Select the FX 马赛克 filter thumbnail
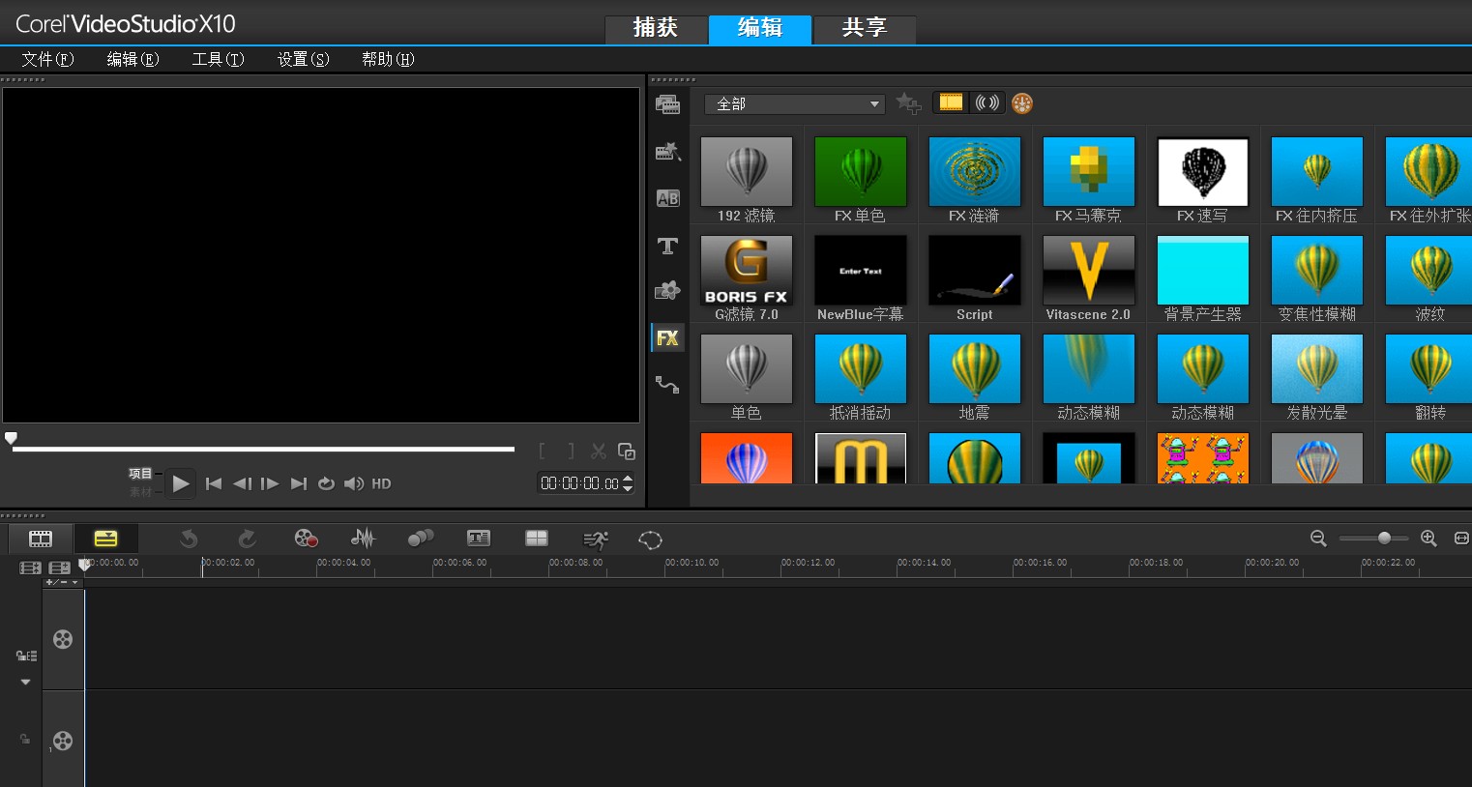Viewport: 1472px width, 787px height. 1088,171
